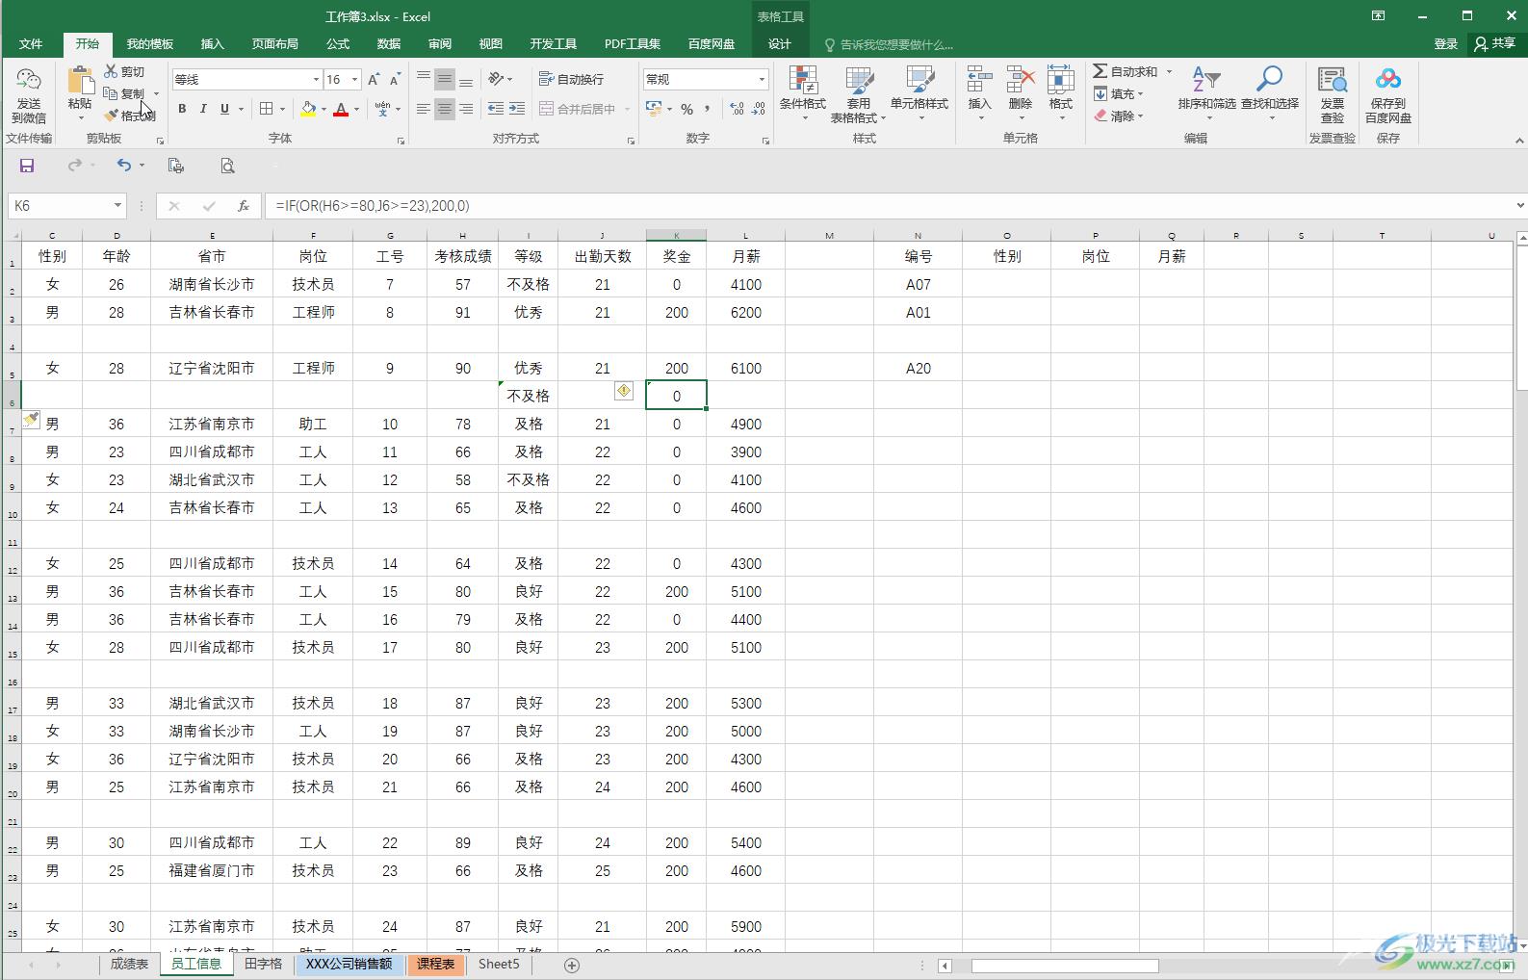
Task: Click the comma style icon
Action: pyautogui.click(x=708, y=109)
